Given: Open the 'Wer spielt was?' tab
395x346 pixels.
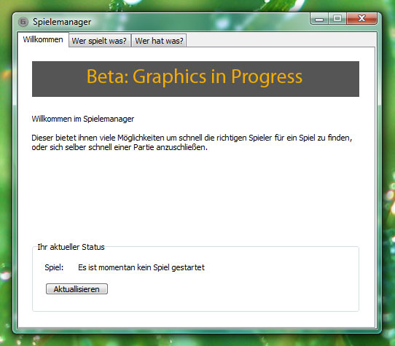Looking at the screenshot, I should [99, 41].
